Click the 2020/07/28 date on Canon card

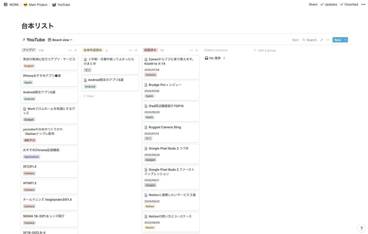click(152, 70)
